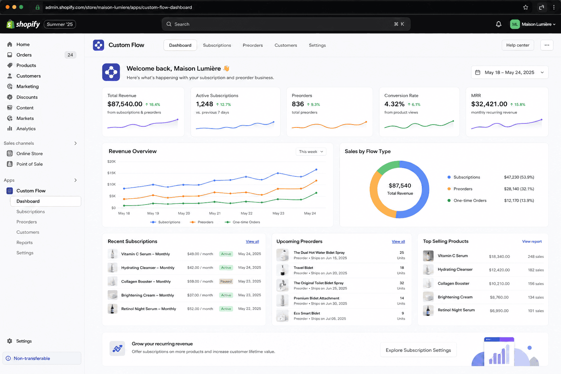Screen dimensions: 561x374
Task: Expand the Apps section chevron
Action: click(76, 180)
